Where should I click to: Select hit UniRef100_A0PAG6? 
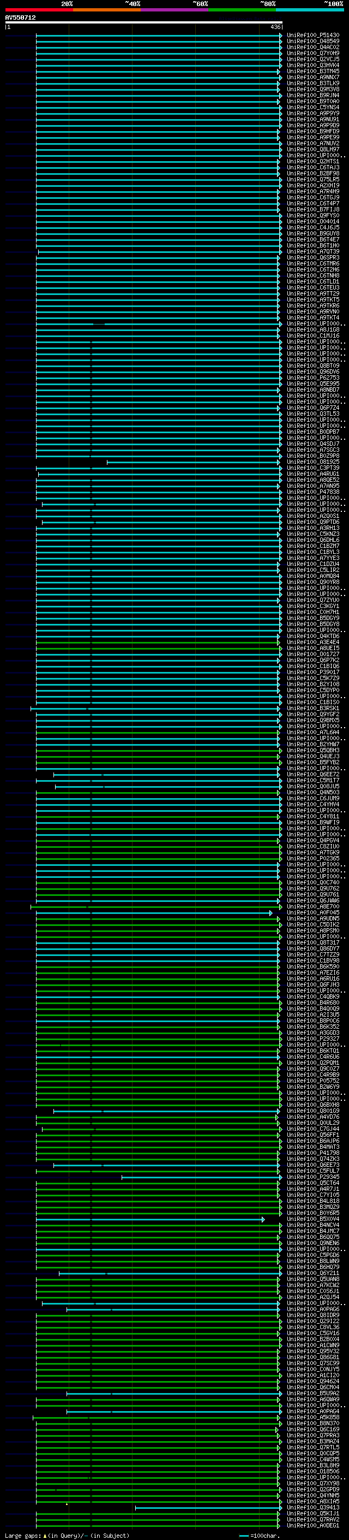click(x=312, y=1309)
